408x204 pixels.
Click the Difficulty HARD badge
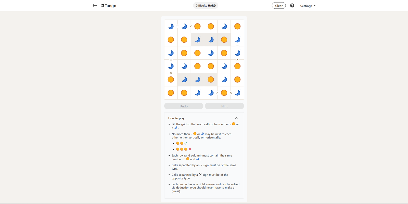(206, 6)
